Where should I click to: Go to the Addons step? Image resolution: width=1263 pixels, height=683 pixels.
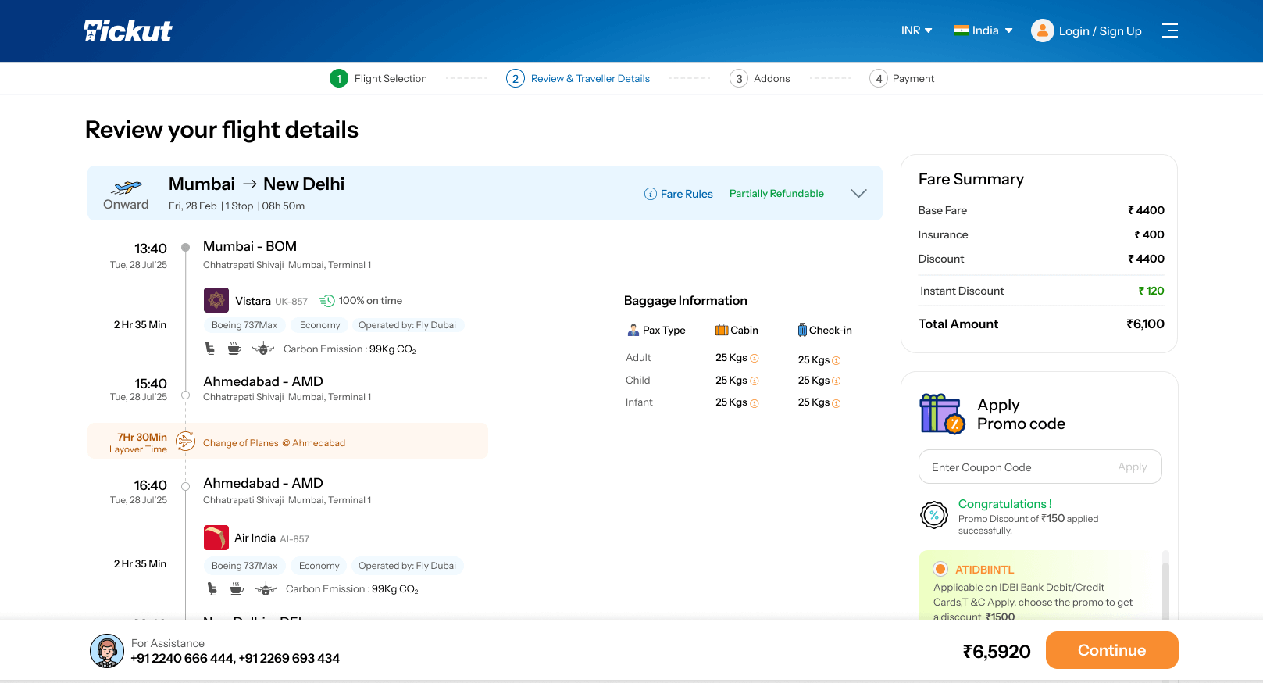click(x=760, y=78)
